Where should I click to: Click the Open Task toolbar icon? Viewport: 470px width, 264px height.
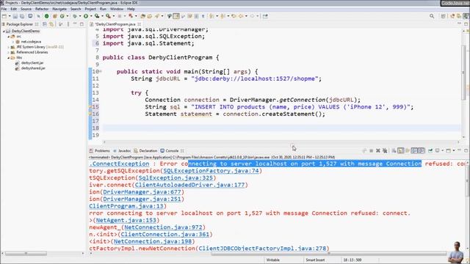150,16
